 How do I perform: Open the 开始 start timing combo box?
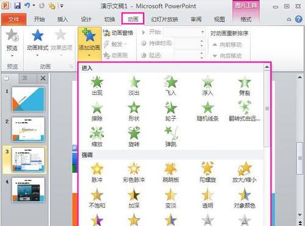pyautogui.click(x=185, y=32)
